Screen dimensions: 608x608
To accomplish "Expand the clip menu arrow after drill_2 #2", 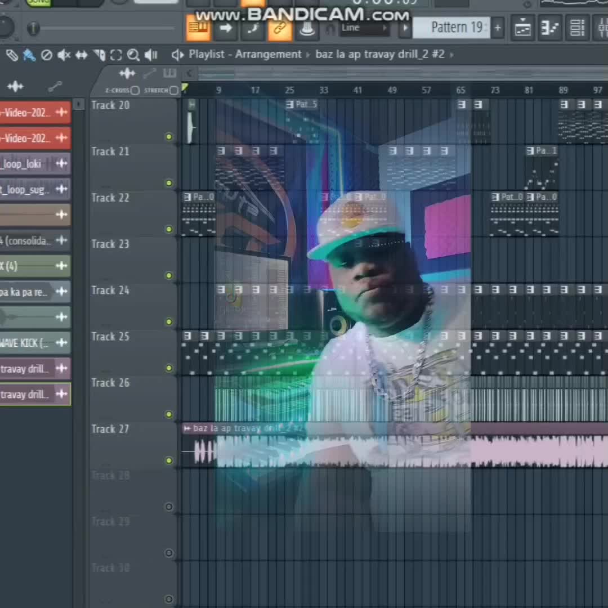I will click(451, 55).
